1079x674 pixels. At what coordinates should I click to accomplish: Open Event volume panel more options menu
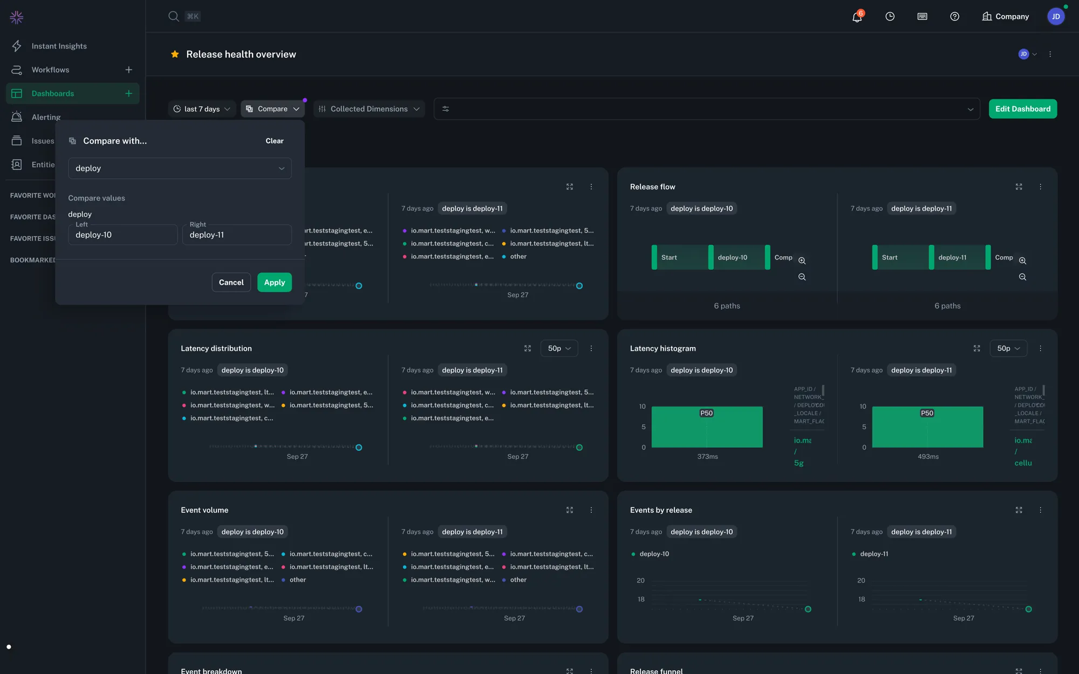pos(591,510)
